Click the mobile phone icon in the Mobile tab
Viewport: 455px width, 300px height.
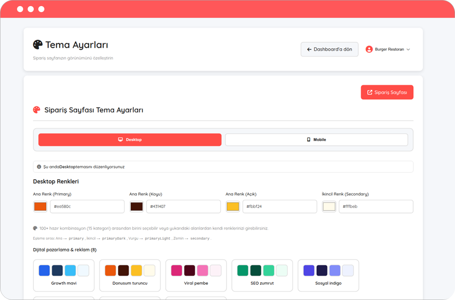tap(309, 140)
